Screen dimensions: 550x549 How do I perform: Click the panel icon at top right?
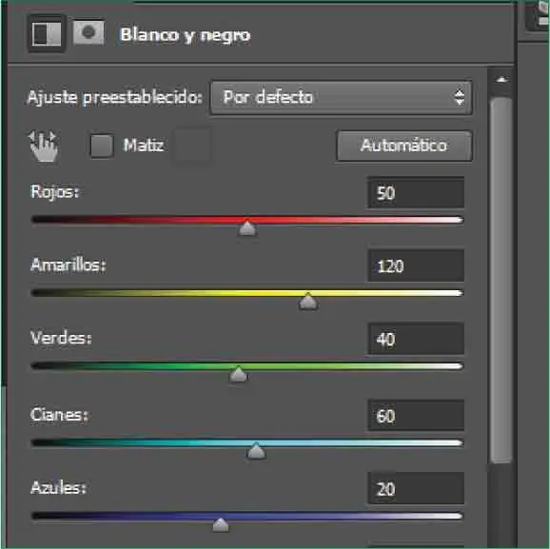539,16
